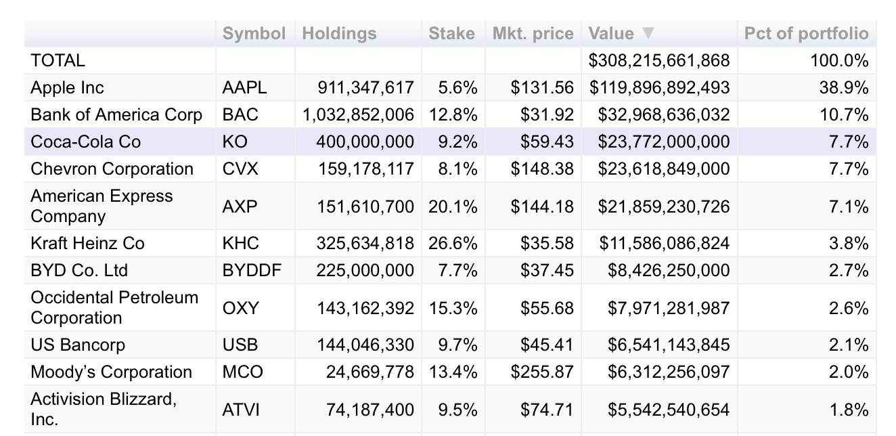Click the Bank of America Corp name

(x=116, y=114)
